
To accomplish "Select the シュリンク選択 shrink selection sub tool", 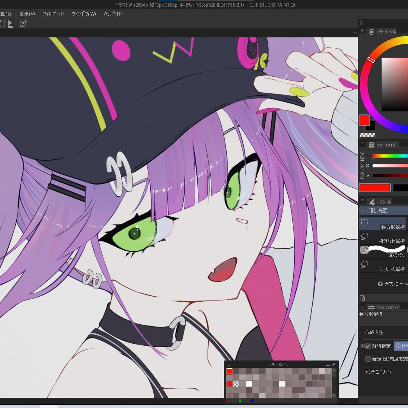I will (382, 266).
